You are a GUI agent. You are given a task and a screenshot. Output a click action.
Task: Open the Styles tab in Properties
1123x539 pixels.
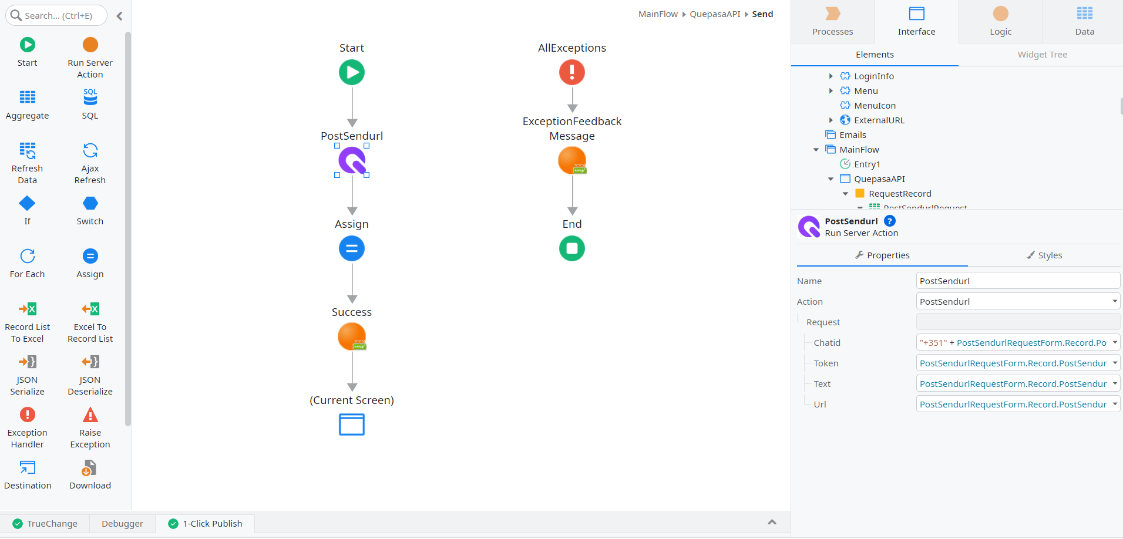(x=1045, y=255)
